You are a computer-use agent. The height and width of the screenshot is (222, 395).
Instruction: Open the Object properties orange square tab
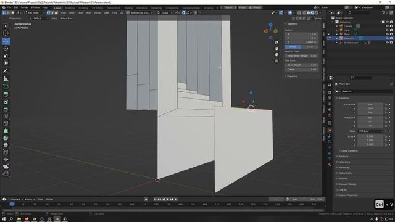coord(330,130)
